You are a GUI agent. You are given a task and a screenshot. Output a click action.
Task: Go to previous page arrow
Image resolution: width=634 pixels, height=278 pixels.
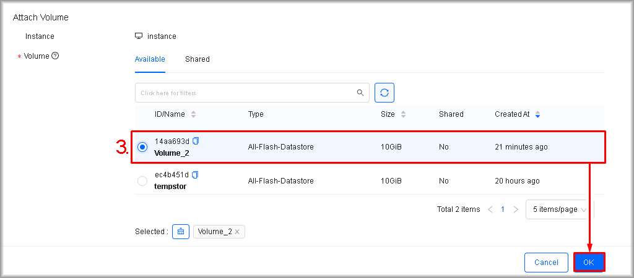coord(490,209)
